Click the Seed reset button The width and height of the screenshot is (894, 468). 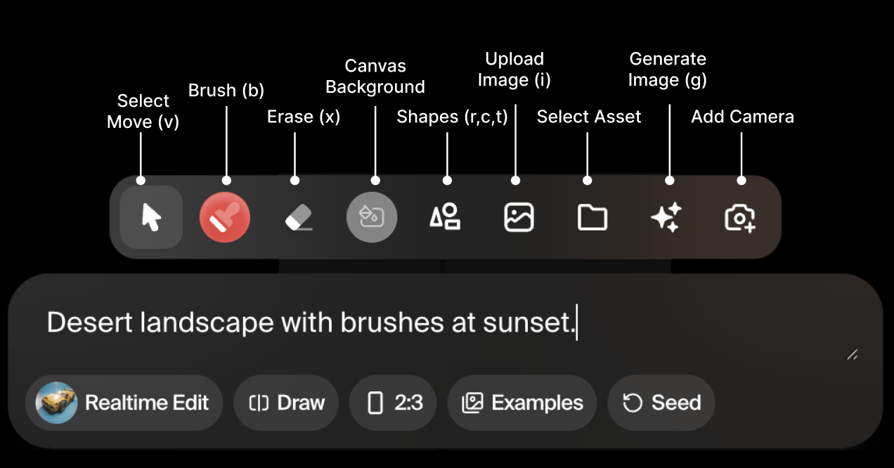coord(661,403)
